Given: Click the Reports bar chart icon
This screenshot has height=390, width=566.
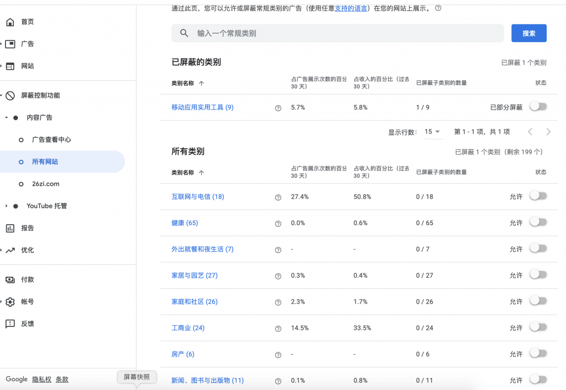Looking at the screenshot, I should click(x=10, y=228).
